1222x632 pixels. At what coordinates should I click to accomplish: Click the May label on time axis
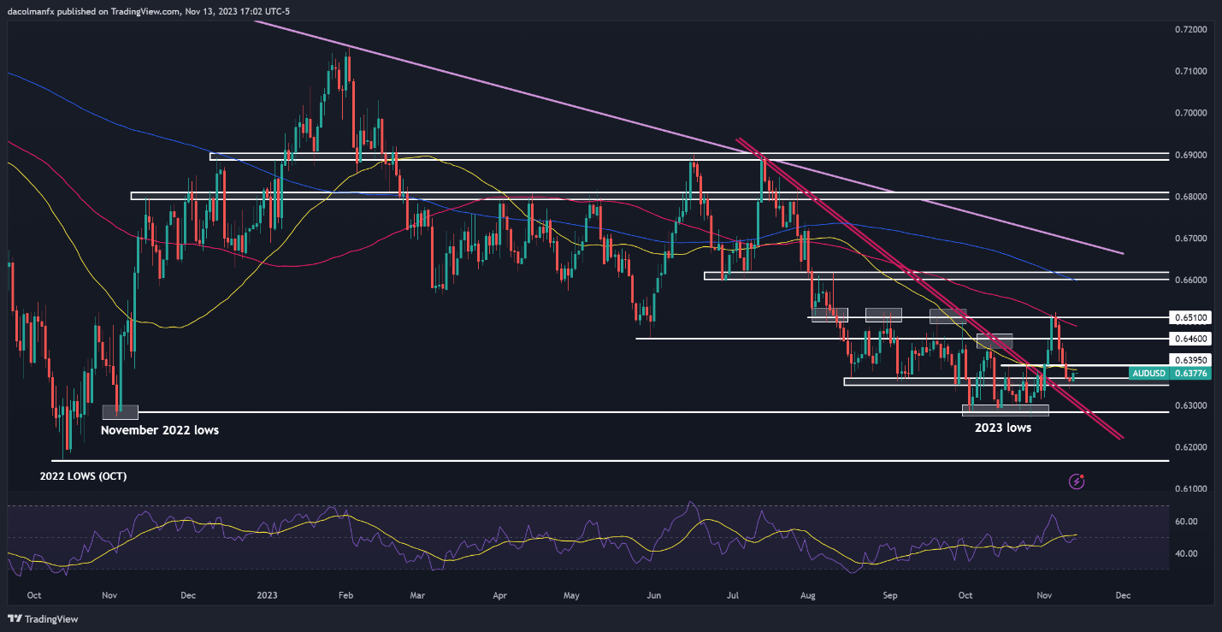[x=573, y=595]
